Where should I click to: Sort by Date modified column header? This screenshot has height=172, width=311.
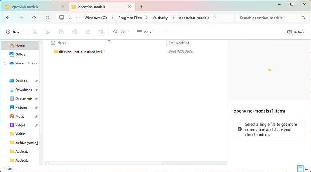coord(178,43)
